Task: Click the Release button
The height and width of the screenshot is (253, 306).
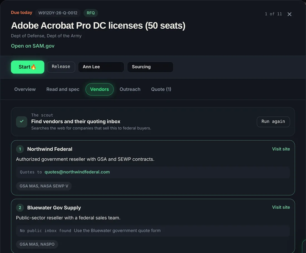Action: 61,67
